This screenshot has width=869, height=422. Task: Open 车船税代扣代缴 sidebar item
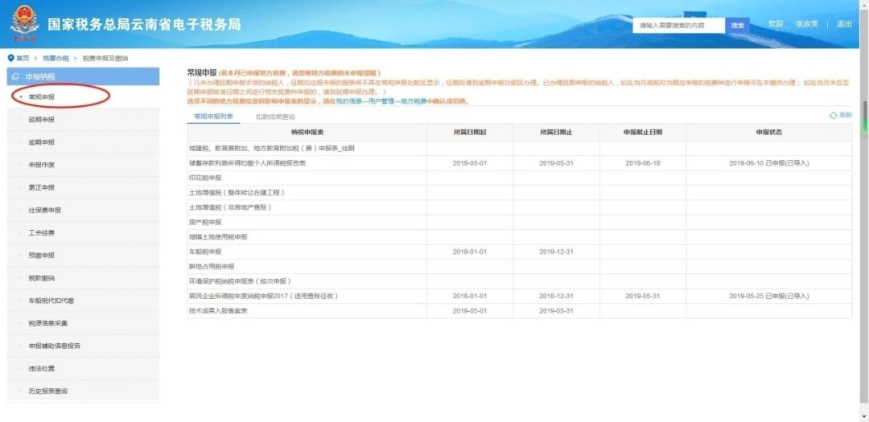[x=51, y=301]
